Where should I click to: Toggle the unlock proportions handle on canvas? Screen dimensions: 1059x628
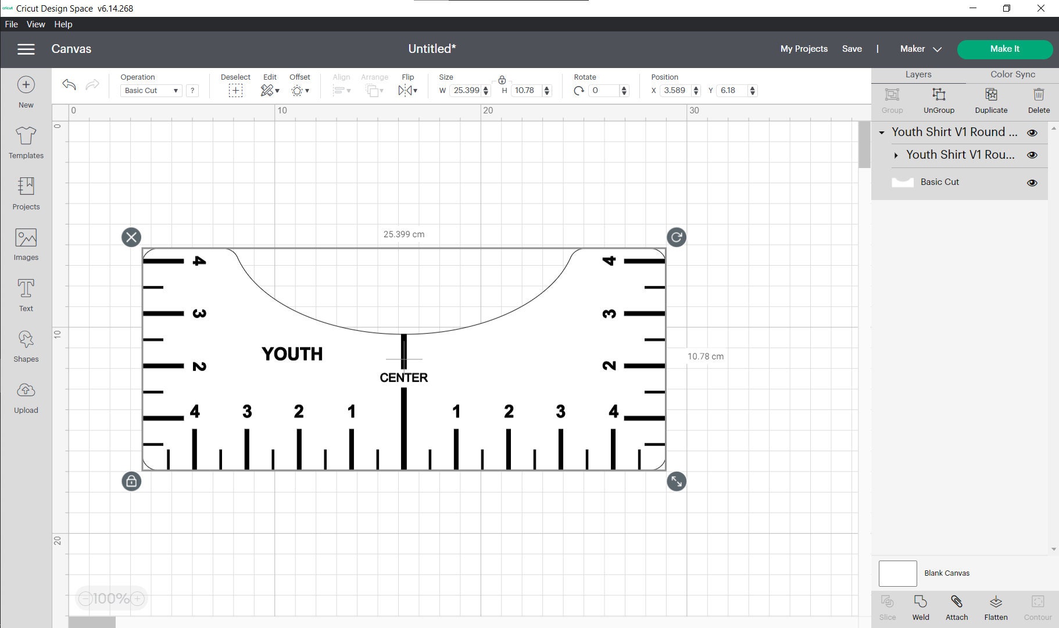(x=131, y=481)
